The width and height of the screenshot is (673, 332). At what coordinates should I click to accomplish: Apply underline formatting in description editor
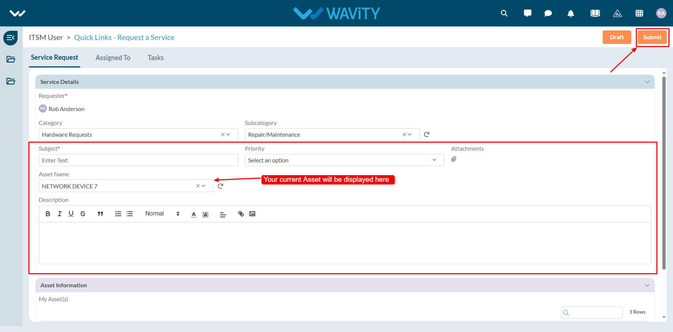[71, 214]
